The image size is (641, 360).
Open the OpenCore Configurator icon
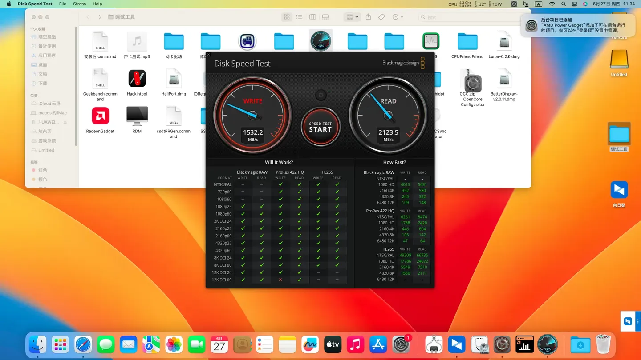click(472, 82)
